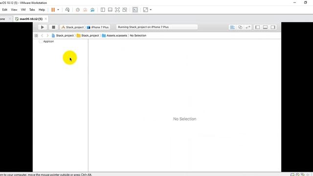Close the macOS 10.12 (5) tab
This screenshot has height=176, width=313.
(45, 19)
